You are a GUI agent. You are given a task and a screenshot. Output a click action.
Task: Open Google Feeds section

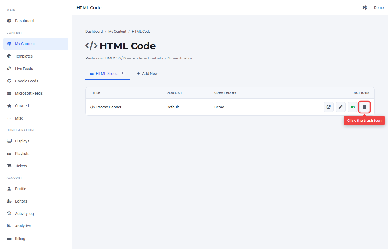tap(36, 81)
